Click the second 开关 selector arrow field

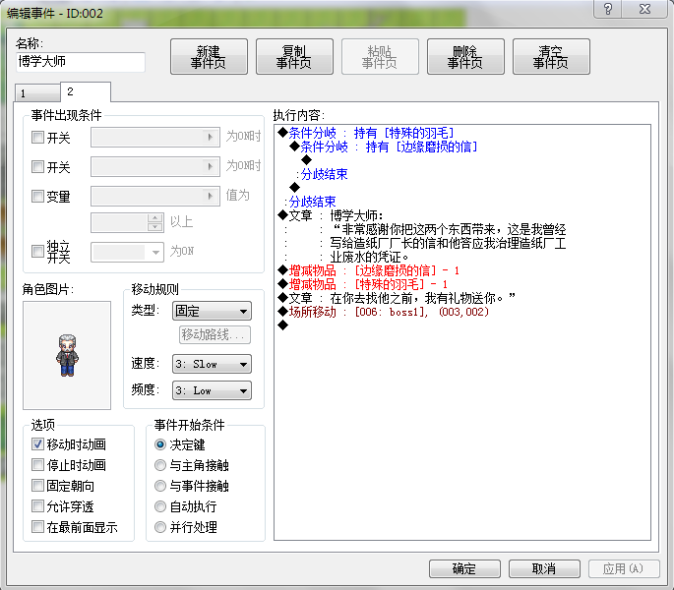pos(155,166)
